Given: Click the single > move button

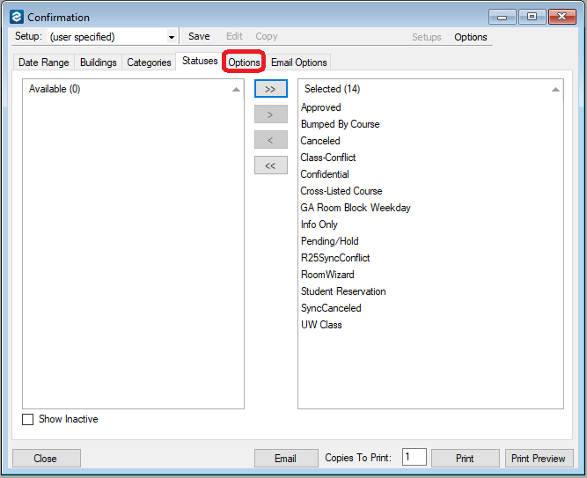Looking at the screenshot, I should click(271, 114).
